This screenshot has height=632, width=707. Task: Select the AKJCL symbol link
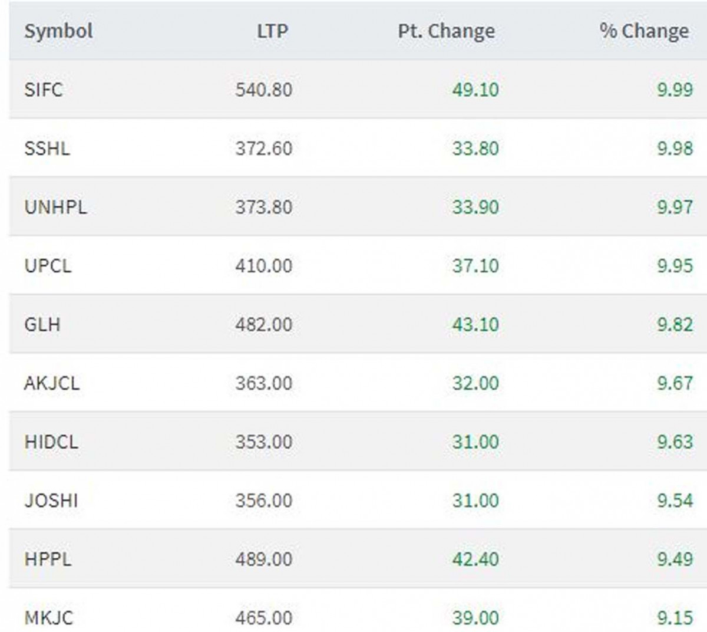pyautogui.click(x=51, y=383)
